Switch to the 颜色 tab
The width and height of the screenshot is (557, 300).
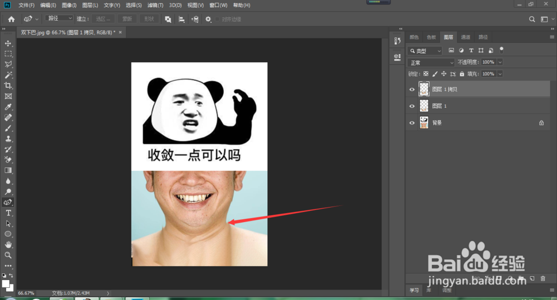414,37
